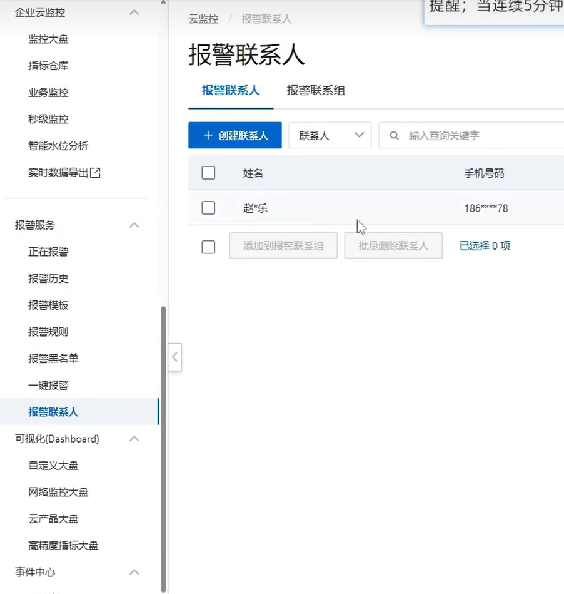564x594 pixels.
Task: Click the magnifier icon in the search box
Action: tap(394, 136)
